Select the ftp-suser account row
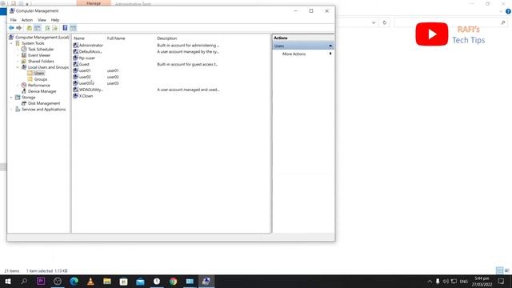 click(87, 58)
